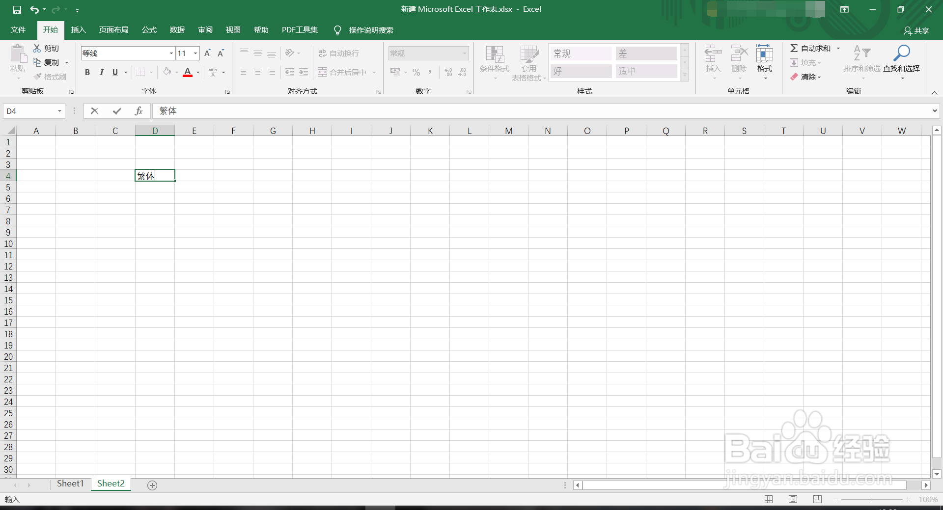The image size is (943, 510).
Task: Align text to the left
Action: tap(244, 72)
